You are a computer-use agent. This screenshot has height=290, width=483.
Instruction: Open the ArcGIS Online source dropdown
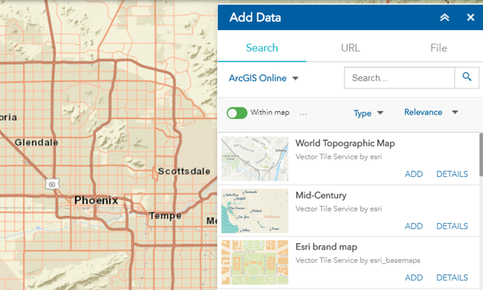click(263, 78)
